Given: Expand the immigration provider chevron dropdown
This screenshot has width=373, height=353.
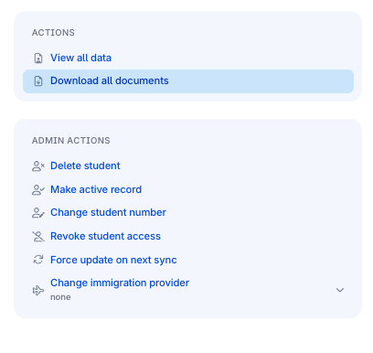Looking at the screenshot, I should pos(340,290).
